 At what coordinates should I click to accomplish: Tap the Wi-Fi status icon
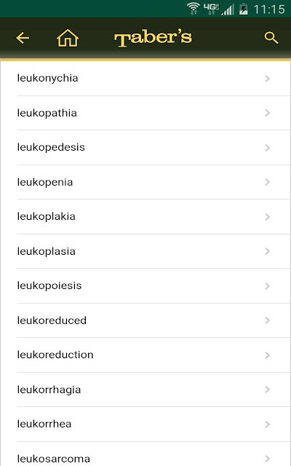(193, 9)
